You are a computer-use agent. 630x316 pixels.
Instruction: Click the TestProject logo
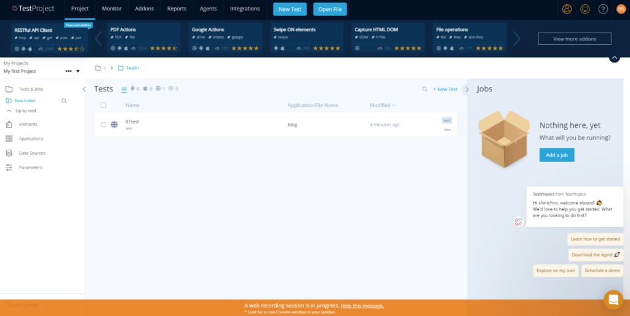[x=33, y=9]
